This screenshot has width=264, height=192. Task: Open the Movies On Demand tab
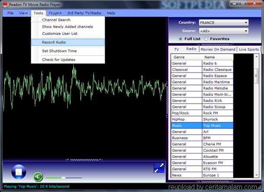tap(218, 50)
